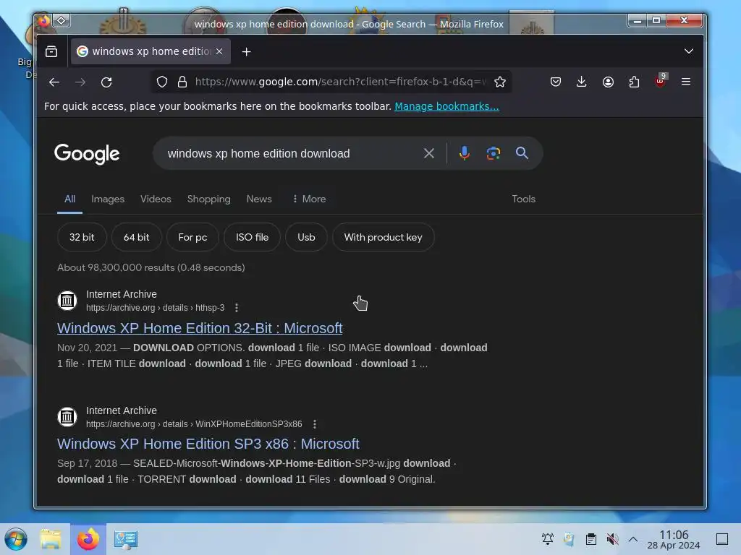Switch to the Shopping tab

pyautogui.click(x=209, y=199)
